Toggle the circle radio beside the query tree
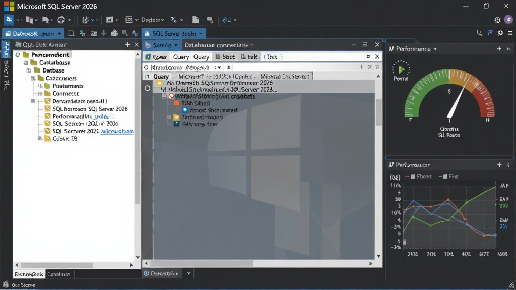 click(x=148, y=88)
